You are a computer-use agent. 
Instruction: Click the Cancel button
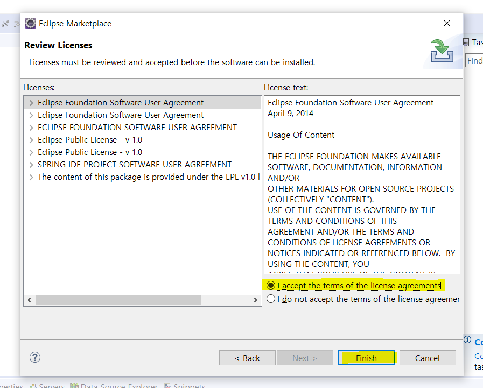pyautogui.click(x=428, y=358)
